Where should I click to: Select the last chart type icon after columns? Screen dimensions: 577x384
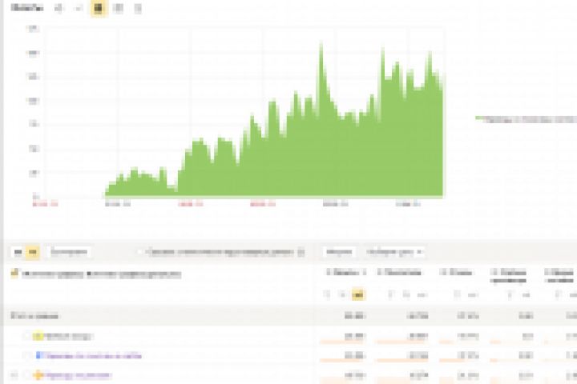tap(138, 9)
